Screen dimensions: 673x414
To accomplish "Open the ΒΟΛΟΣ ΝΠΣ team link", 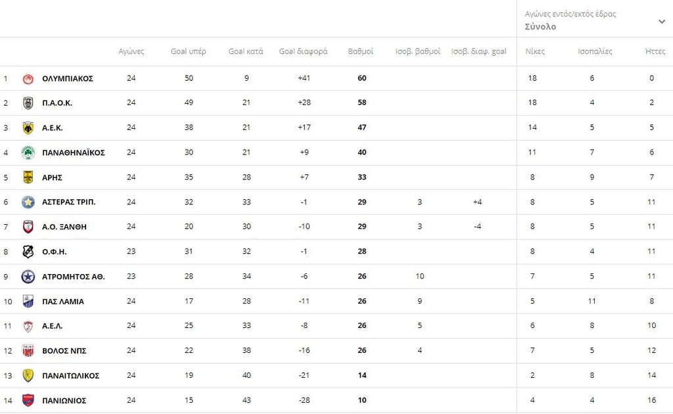I will pos(64,351).
